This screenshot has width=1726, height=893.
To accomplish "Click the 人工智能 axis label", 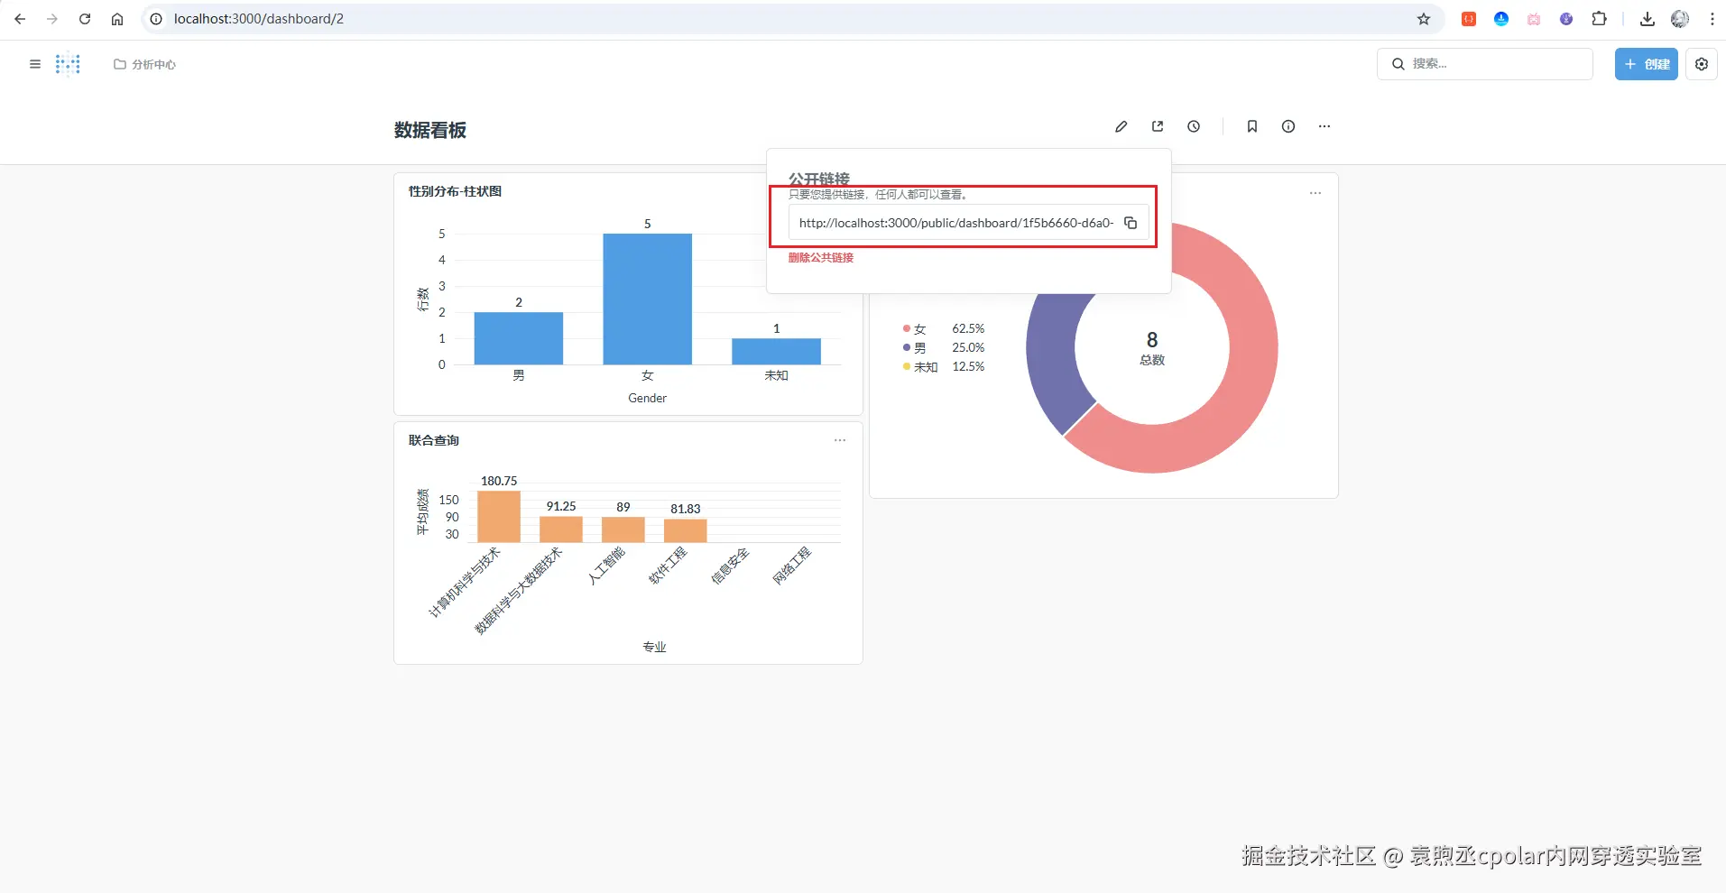I will (606, 566).
